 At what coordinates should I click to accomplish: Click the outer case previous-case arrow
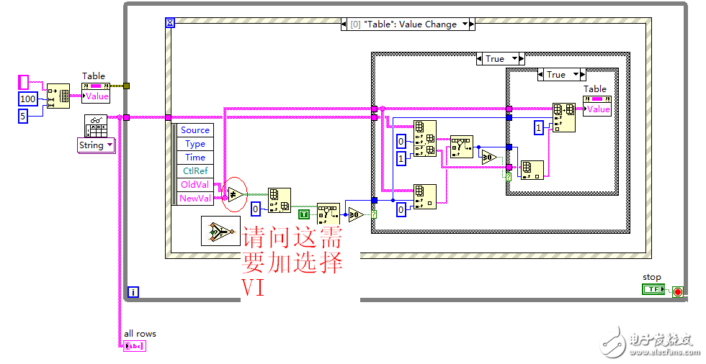pos(479,59)
